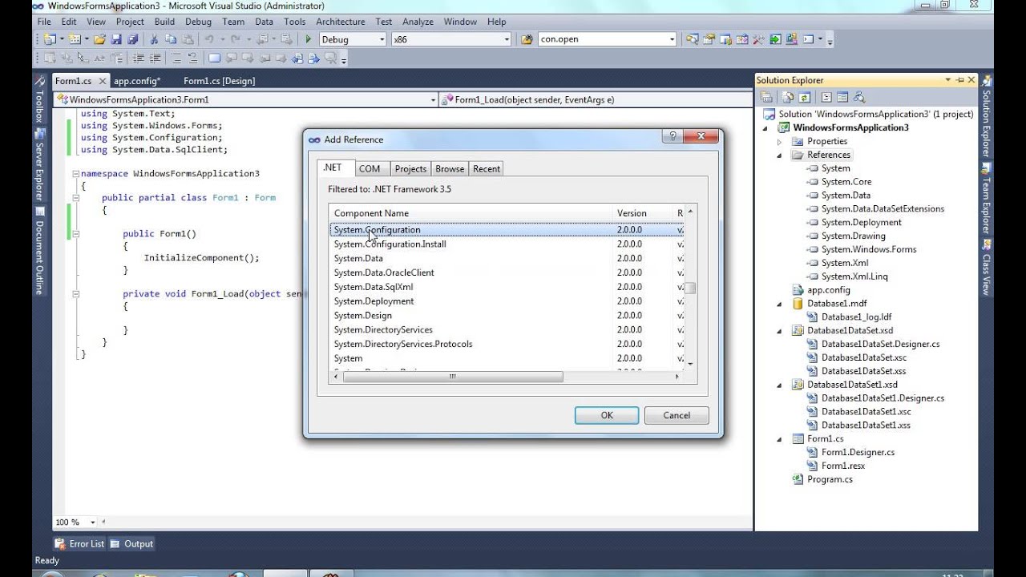Viewport: 1026px width, 577px height.
Task: Switch to the Browse tab in Add Reference
Action: click(450, 169)
